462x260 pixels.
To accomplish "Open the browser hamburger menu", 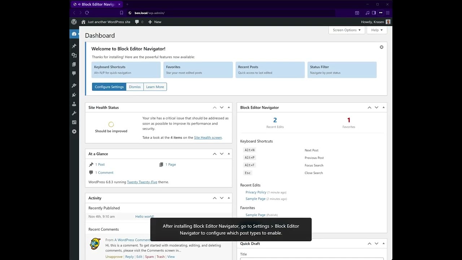I will click(x=387, y=13).
